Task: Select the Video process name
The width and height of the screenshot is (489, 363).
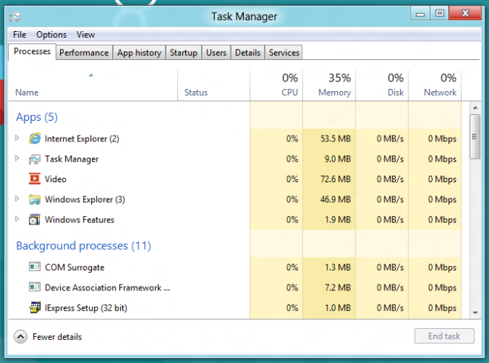Action: pos(56,179)
